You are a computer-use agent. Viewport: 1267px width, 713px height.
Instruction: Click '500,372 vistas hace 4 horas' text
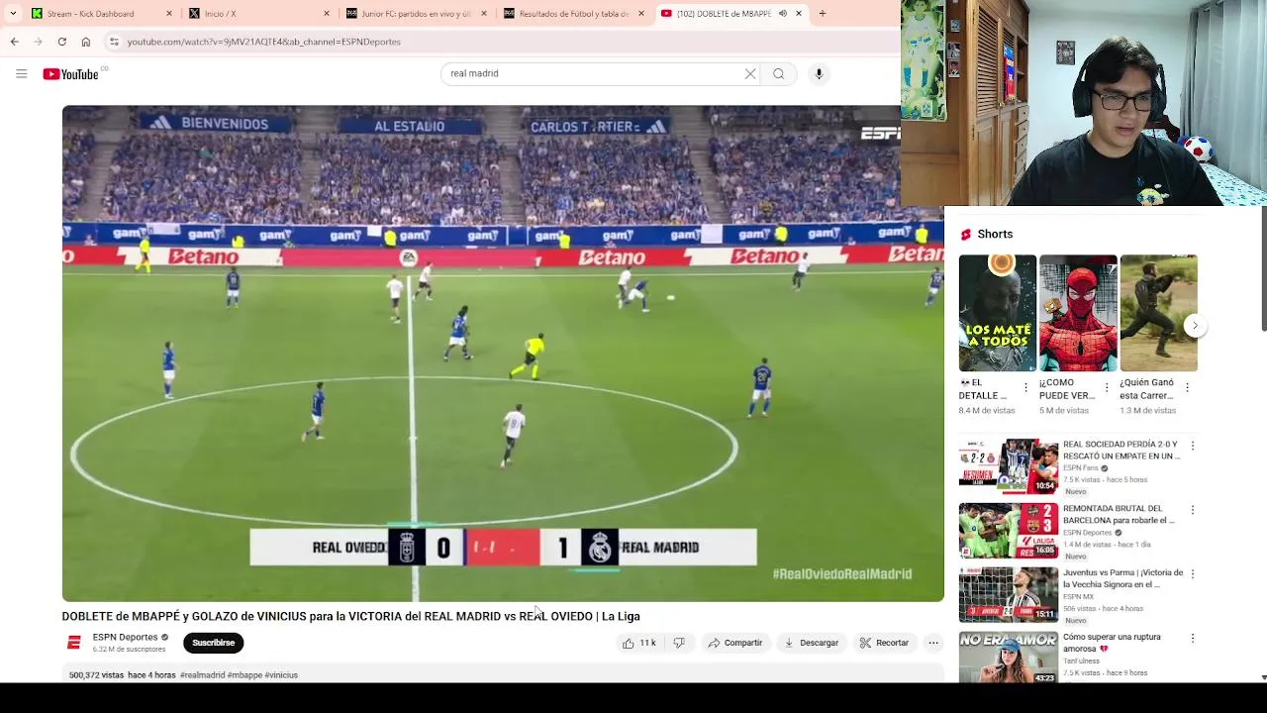(x=122, y=675)
